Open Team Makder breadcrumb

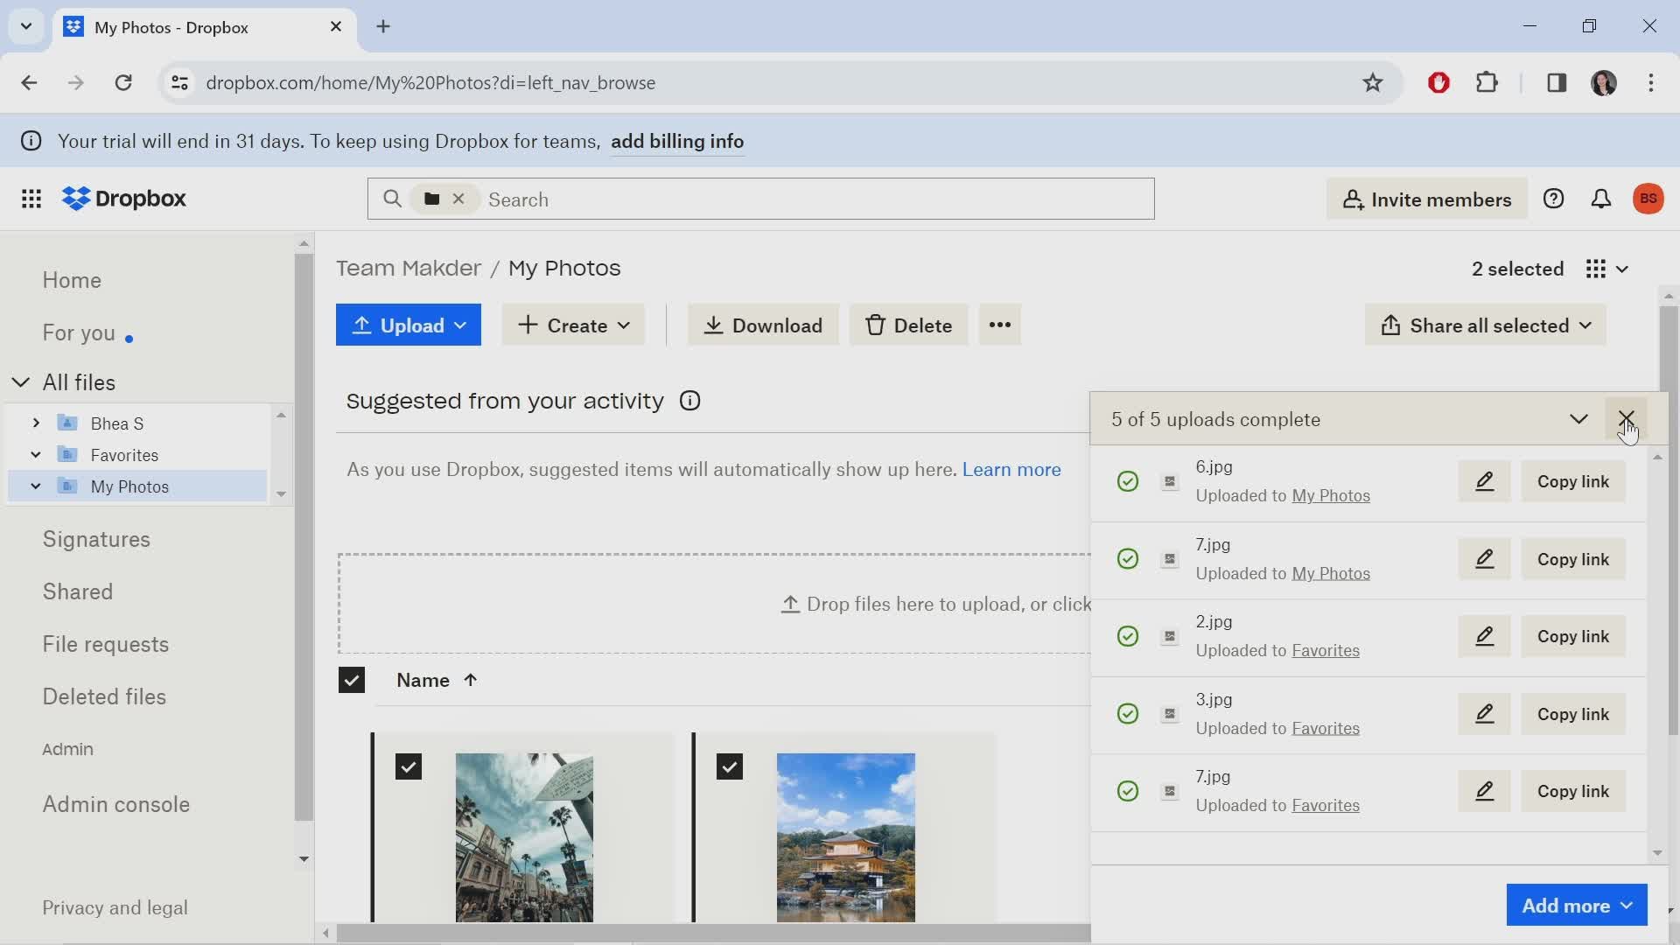point(409,268)
